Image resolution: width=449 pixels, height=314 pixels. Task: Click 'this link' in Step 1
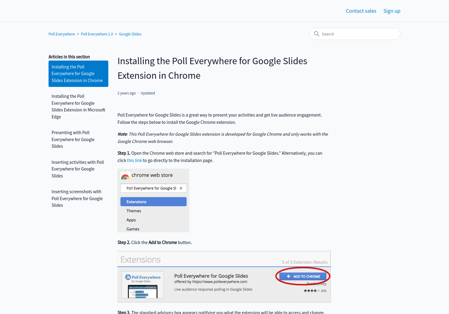[x=134, y=160]
